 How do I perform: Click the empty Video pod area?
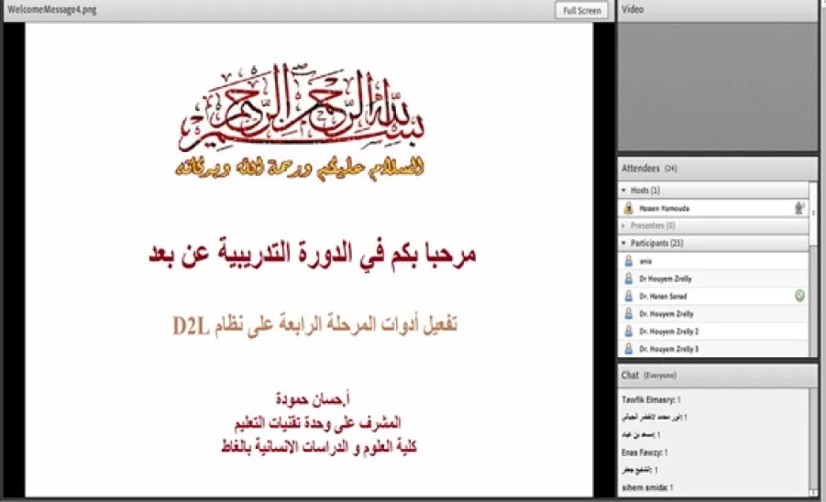click(x=718, y=87)
